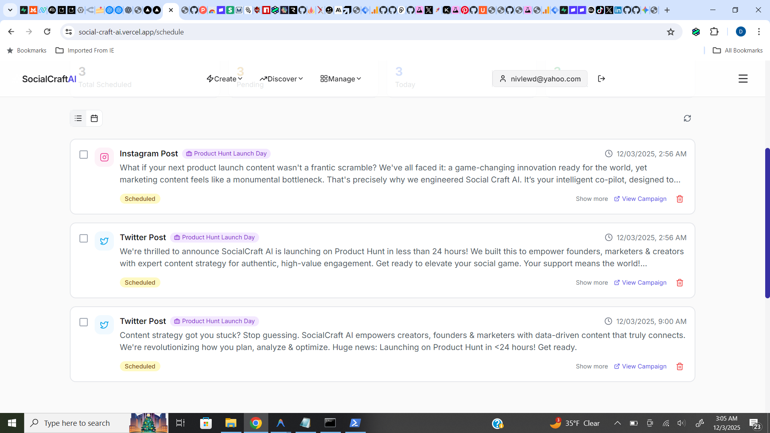This screenshot has width=770, height=433.
Task: Expand the Manage dropdown menu
Action: tap(341, 79)
